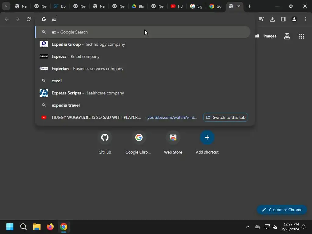
Task: Open the Google apps grid
Action: (301, 36)
